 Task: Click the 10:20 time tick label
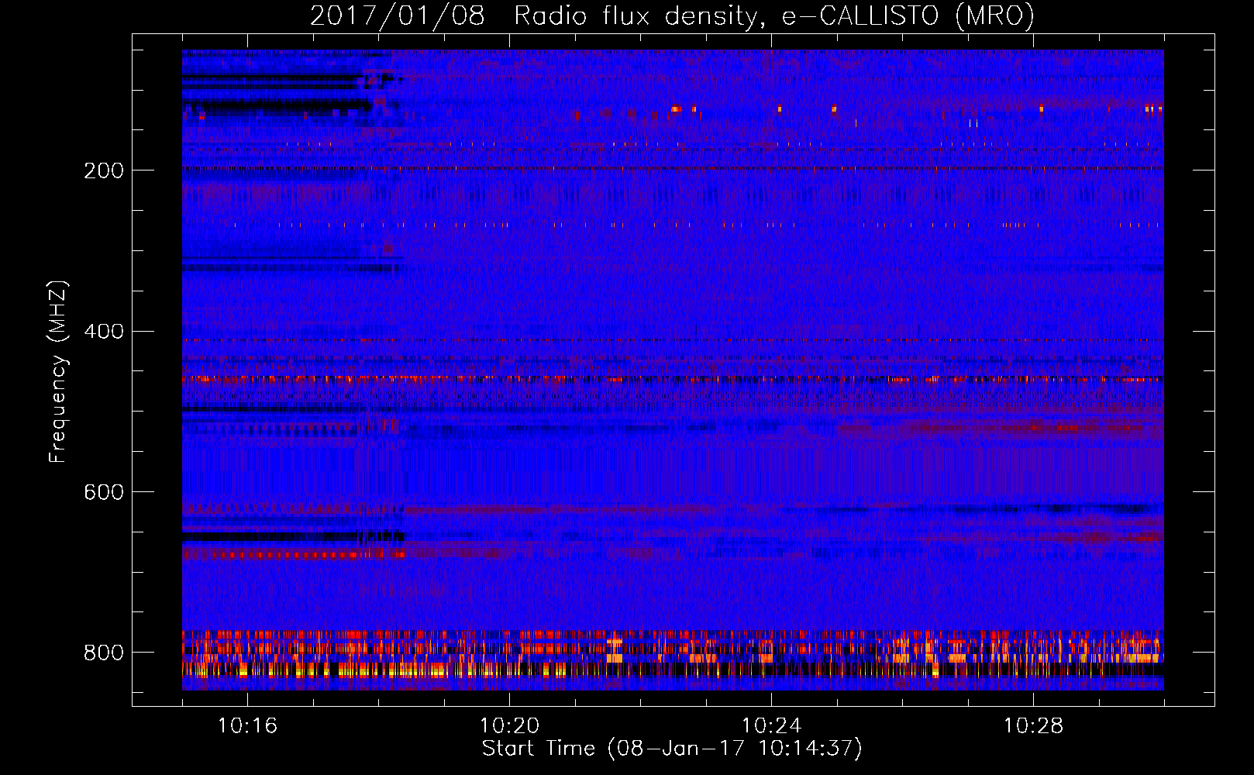[509, 726]
